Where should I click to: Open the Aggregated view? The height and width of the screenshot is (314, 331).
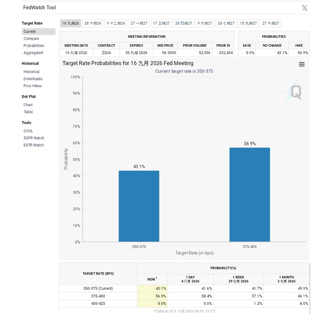pos(33,53)
